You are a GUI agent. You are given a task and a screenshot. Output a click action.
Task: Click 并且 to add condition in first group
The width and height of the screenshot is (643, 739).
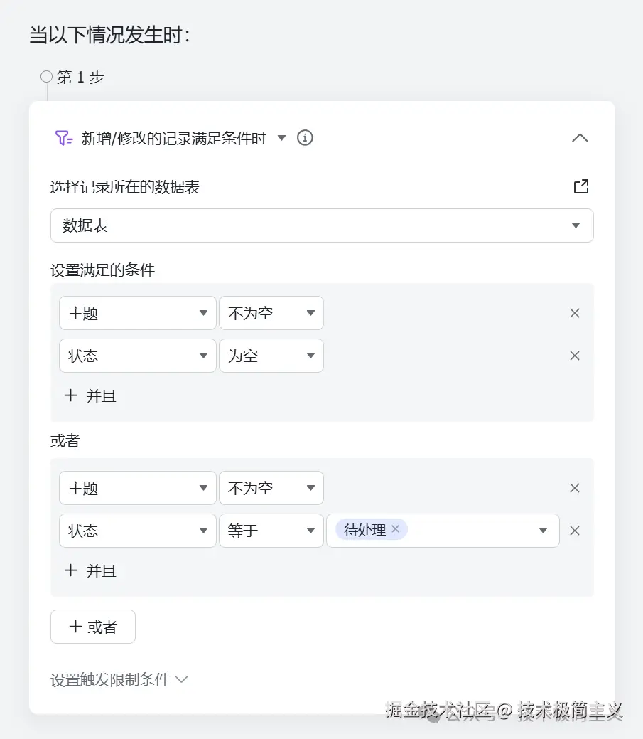[90, 396]
